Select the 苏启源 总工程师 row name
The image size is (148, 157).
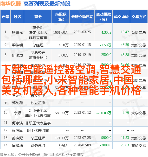click(17, 138)
